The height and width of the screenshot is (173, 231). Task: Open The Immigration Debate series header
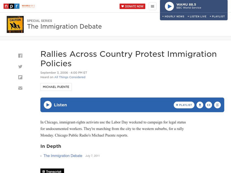(x=64, y=27)
